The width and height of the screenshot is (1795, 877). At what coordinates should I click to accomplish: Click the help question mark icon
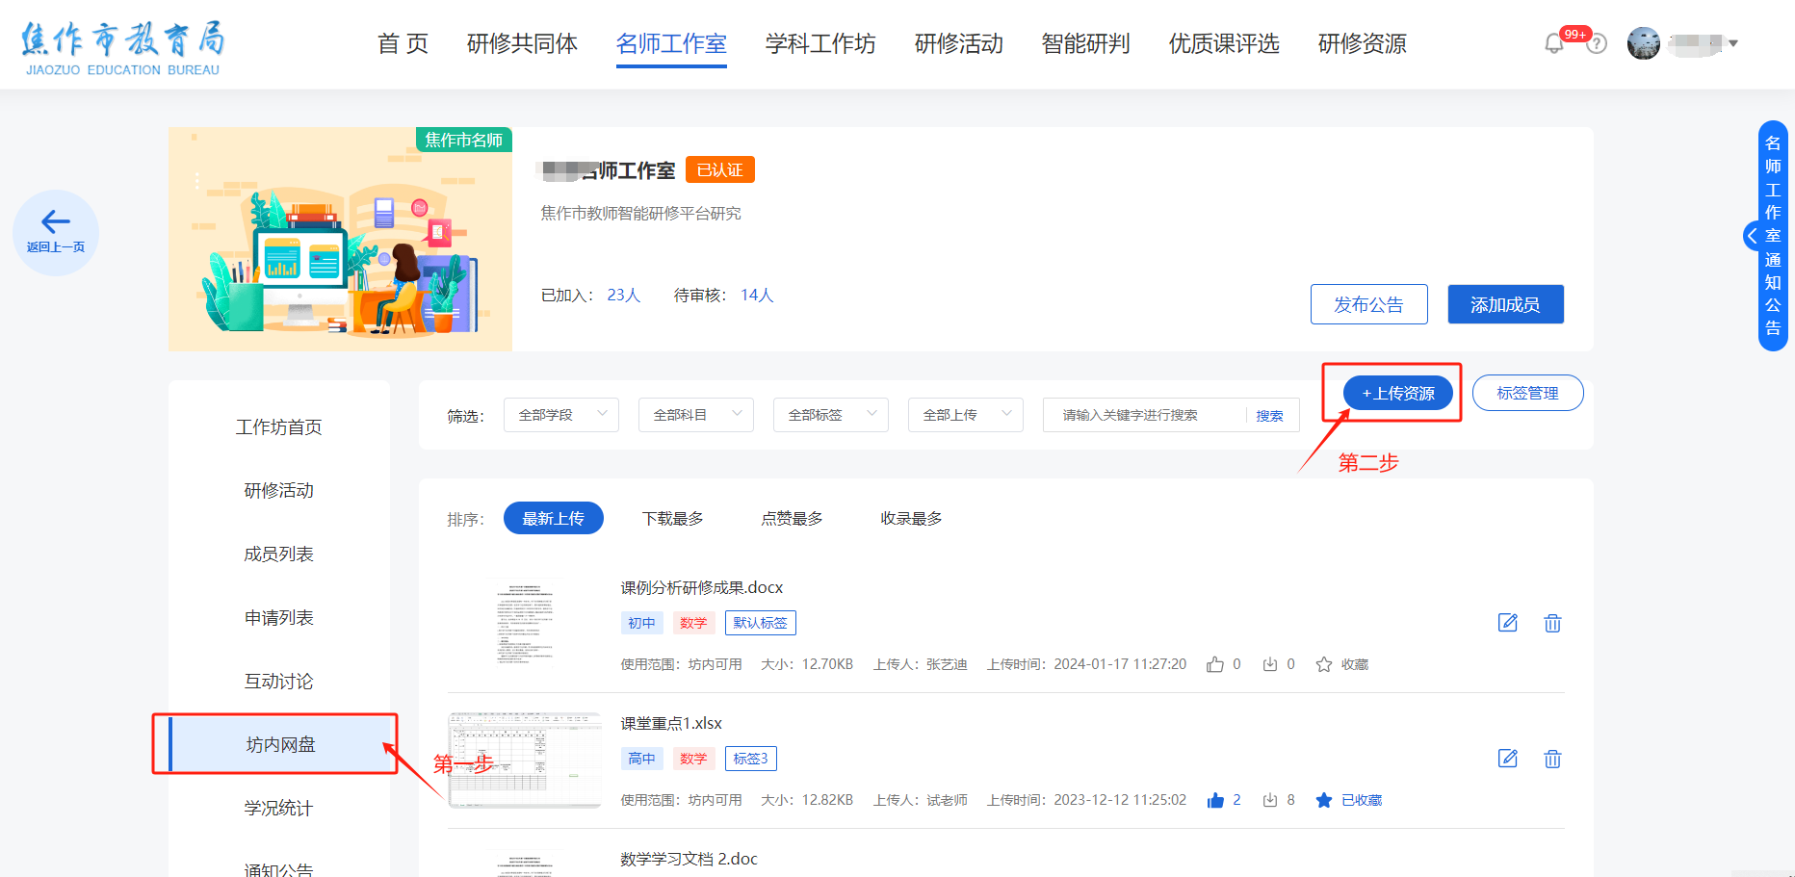pyautogui.click(x=1597, y=43)
